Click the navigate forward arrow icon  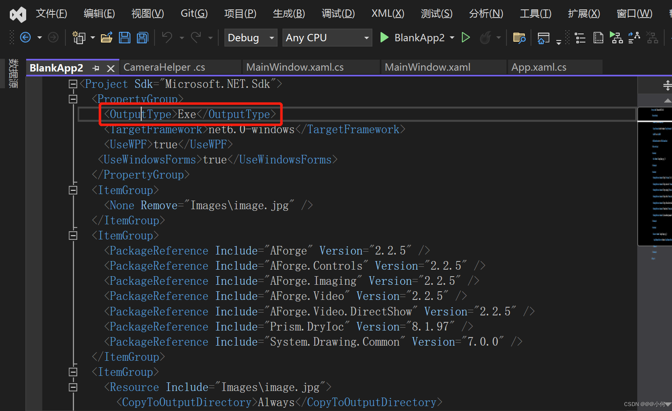(53, 38)
